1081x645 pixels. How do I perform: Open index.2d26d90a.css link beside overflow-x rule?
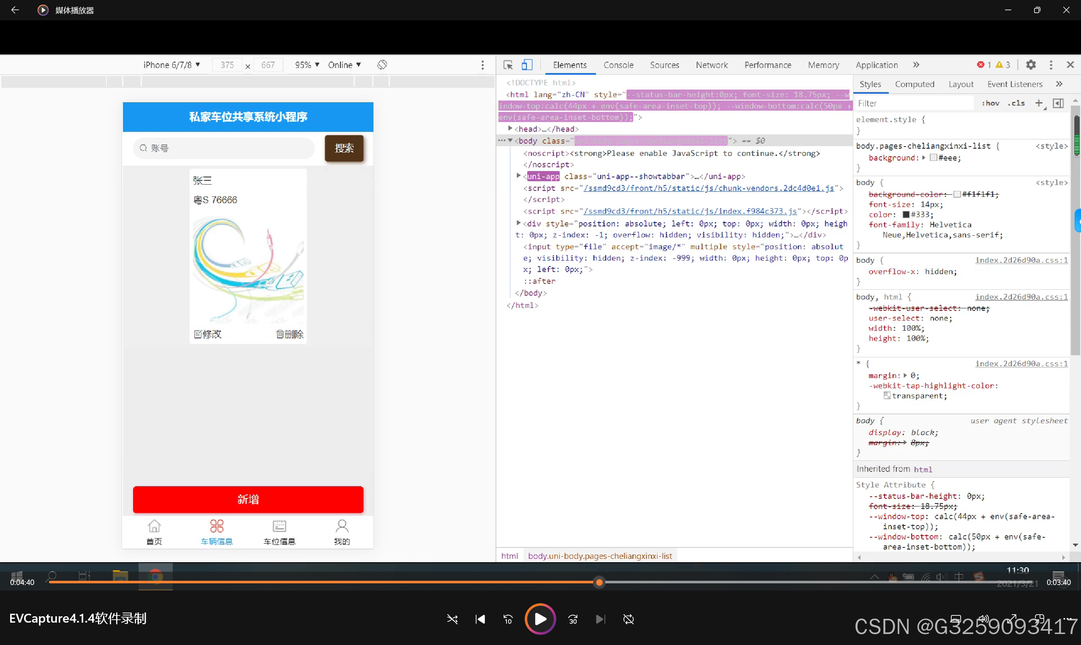(x=1021, y=260)
